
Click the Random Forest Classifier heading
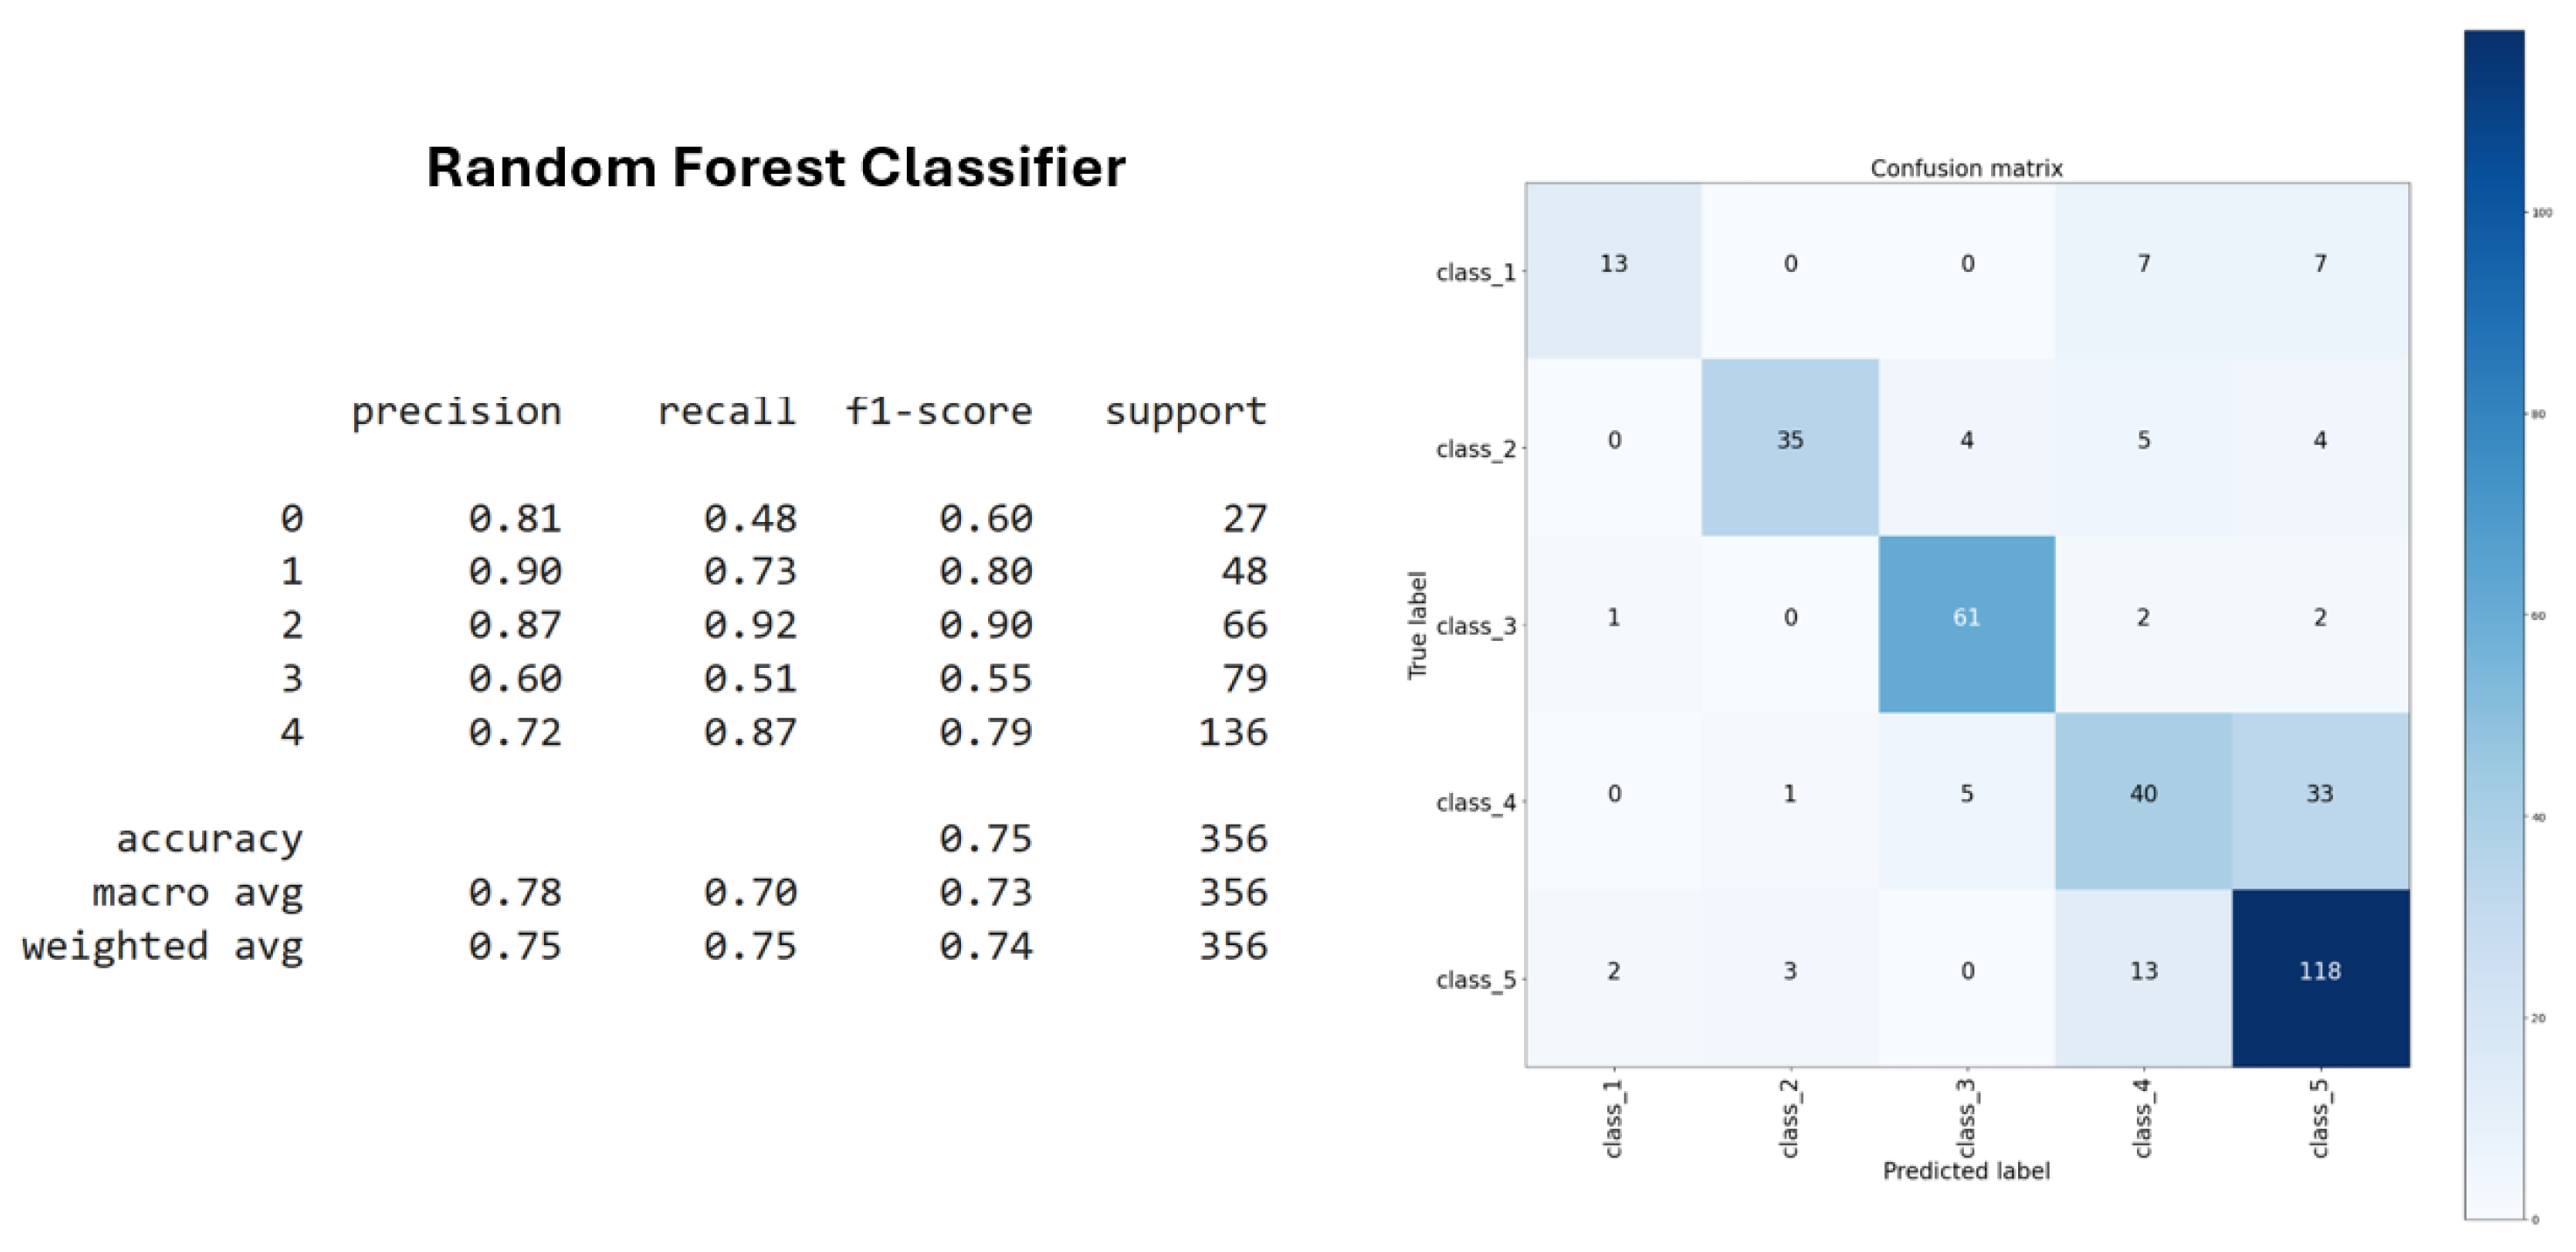pos(776,167)
